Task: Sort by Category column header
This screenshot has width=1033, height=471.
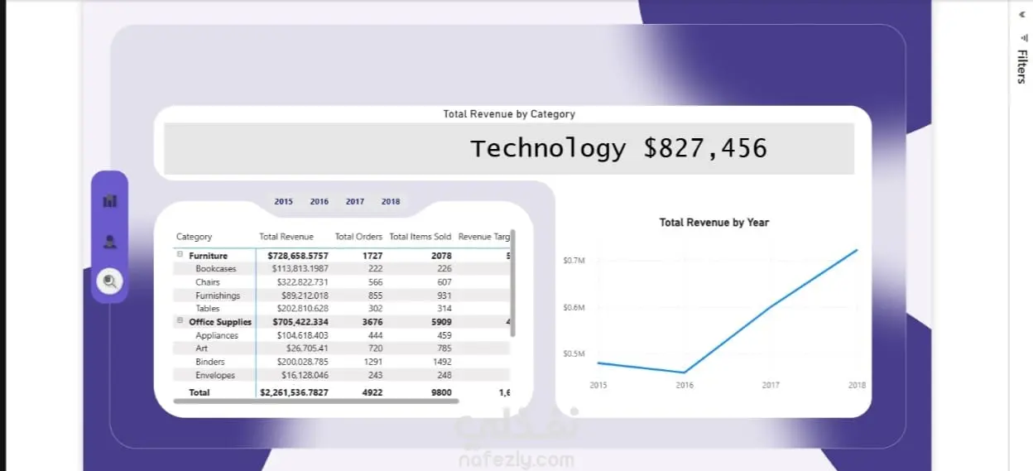Action: tap(194, 237)
